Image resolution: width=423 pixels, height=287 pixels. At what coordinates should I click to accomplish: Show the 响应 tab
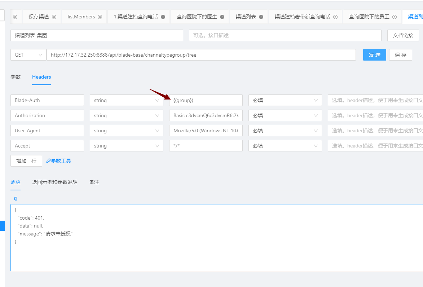coord(16,182)
